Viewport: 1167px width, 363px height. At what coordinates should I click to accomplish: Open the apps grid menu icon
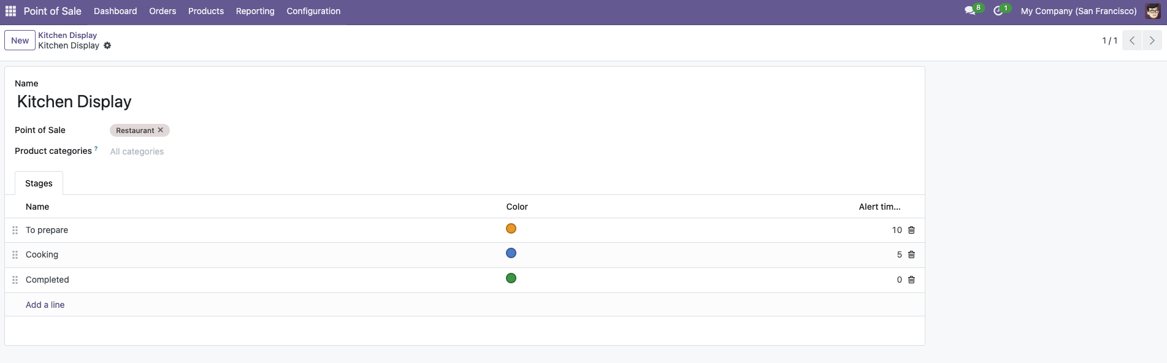(x=10, y=11)
